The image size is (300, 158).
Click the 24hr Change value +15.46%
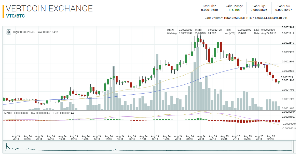pos(234,10)
